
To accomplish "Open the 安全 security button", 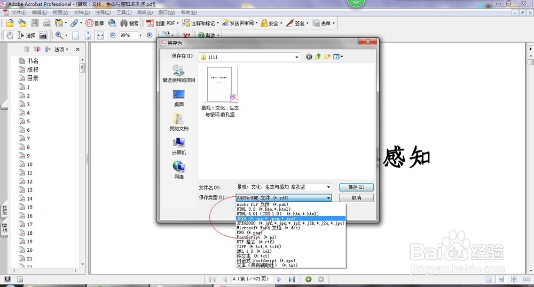I will [x=272, y=23].
